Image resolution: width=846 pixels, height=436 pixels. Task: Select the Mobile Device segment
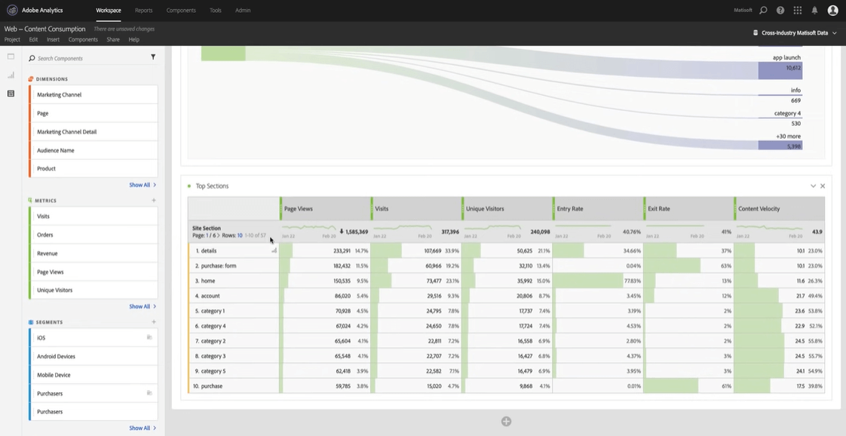[93, 374]
